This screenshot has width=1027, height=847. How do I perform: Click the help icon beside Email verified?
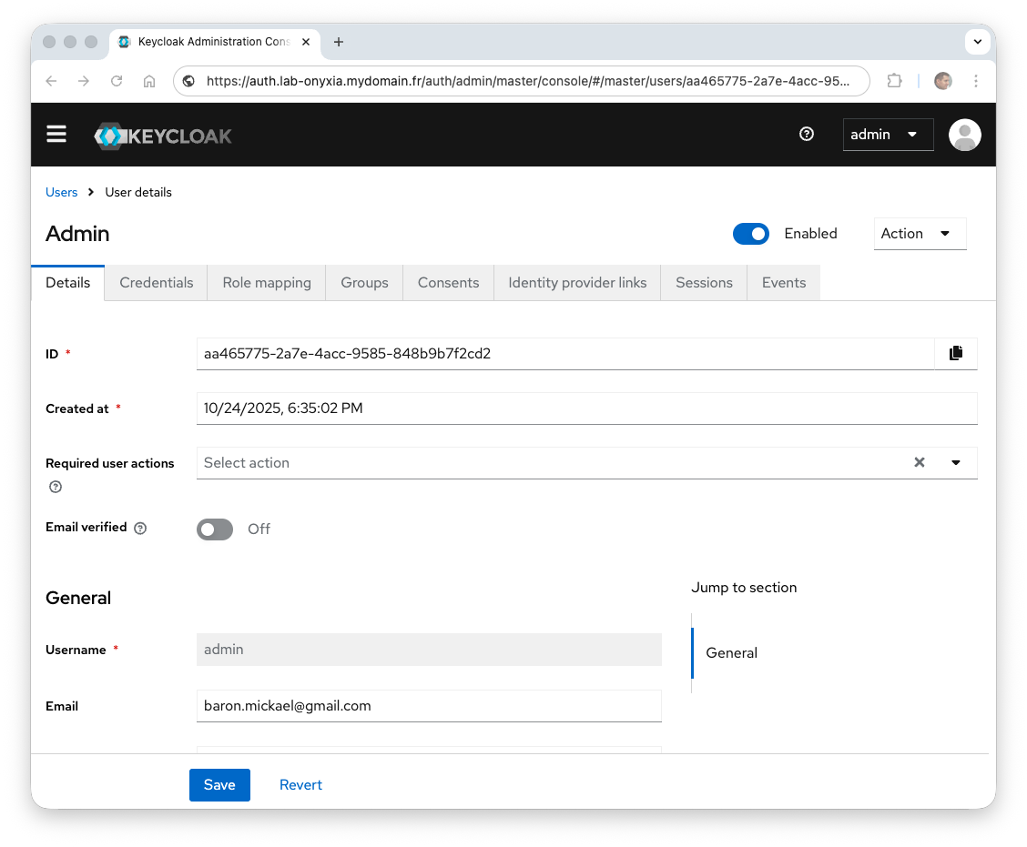click(x=139, y=529)
